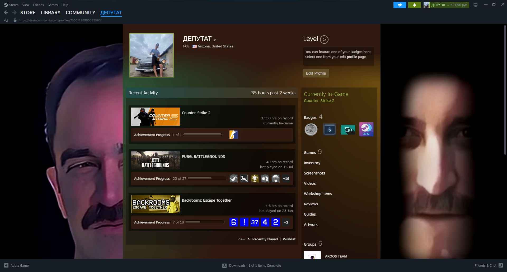Click the Add a Game plus icon
Screen dimensions: 507x272
pos(6,265)
